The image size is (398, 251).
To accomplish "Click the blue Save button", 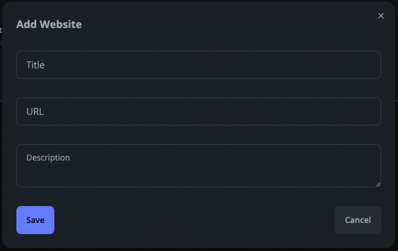I will [35, 220].
